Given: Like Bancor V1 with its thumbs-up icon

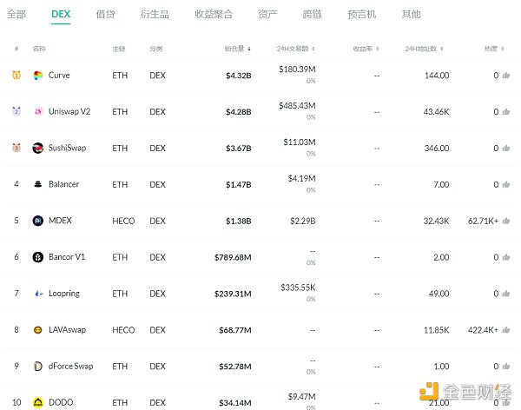Looking at the screenshot, I should pos(506,257).
